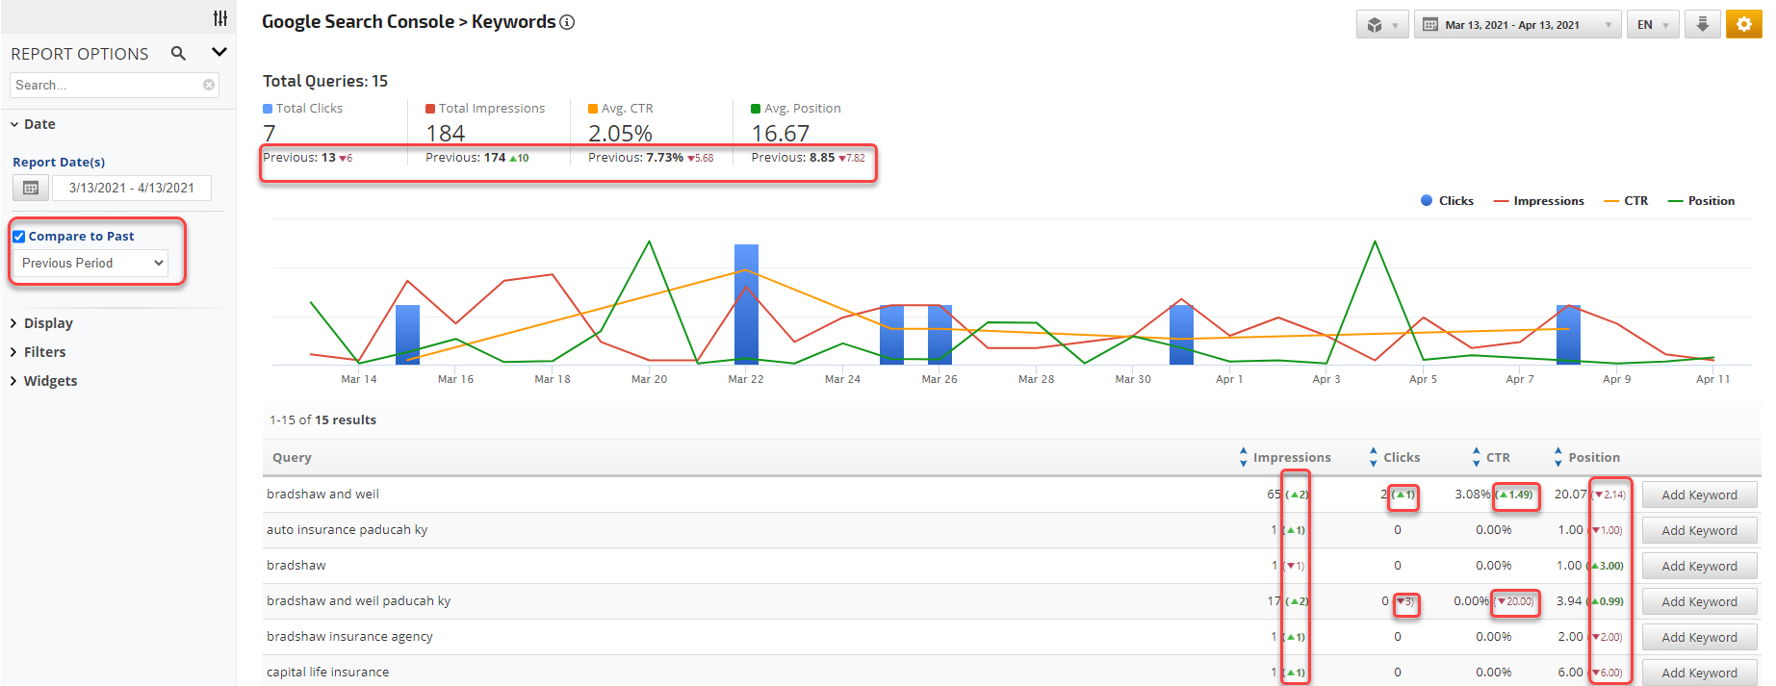Click the report options sliders icon
This screenshot has height=686, width=1776.
click(x=220, y=18)
